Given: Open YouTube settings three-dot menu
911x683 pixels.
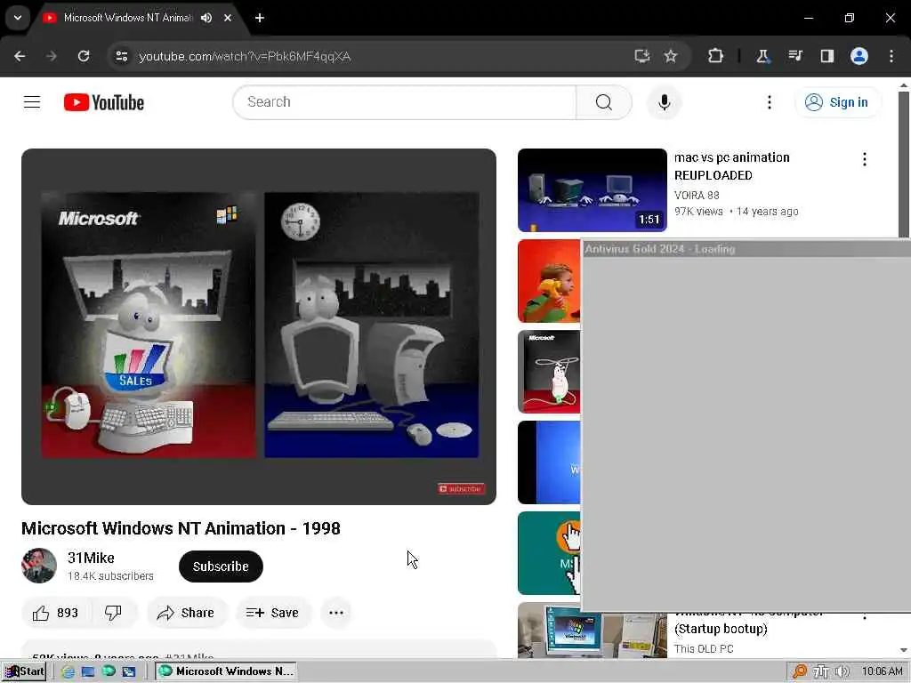Looking at the screenshot, I should pos(770,102).
